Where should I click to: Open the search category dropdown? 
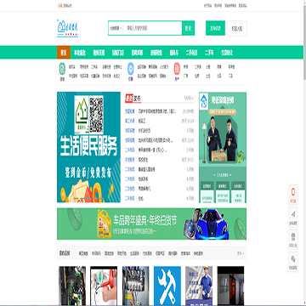(116, 28)
